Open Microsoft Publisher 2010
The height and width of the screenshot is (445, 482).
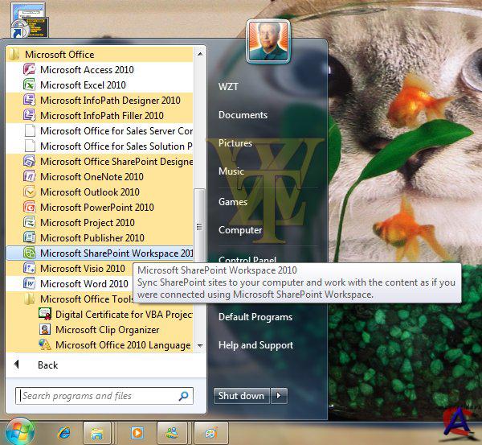pos(92,238)
